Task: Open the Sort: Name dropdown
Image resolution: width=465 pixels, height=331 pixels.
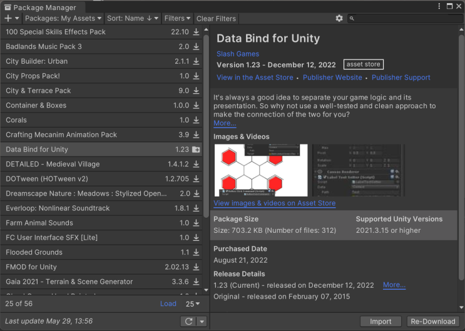Action: 133,19
